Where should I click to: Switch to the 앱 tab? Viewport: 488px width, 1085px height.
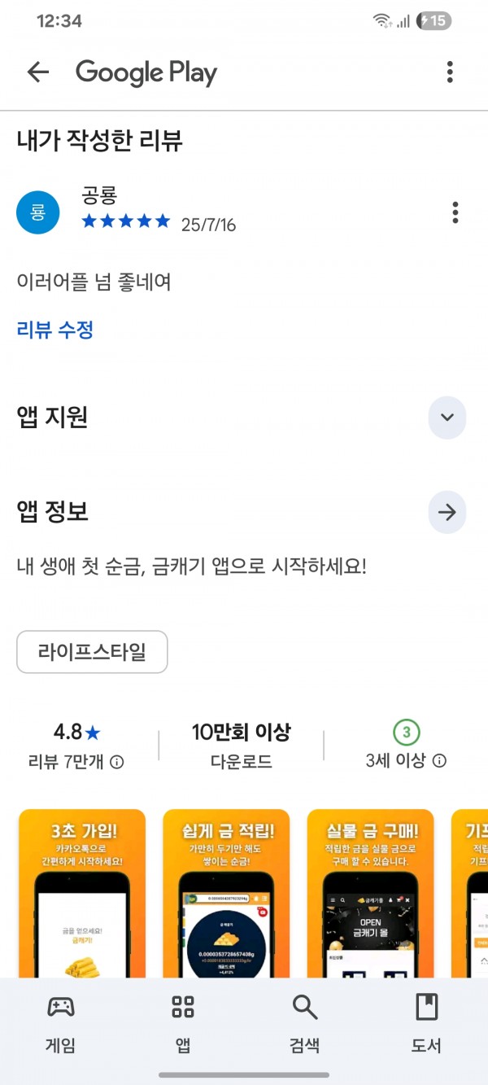pyautogui.click(x=183, y=1024)
